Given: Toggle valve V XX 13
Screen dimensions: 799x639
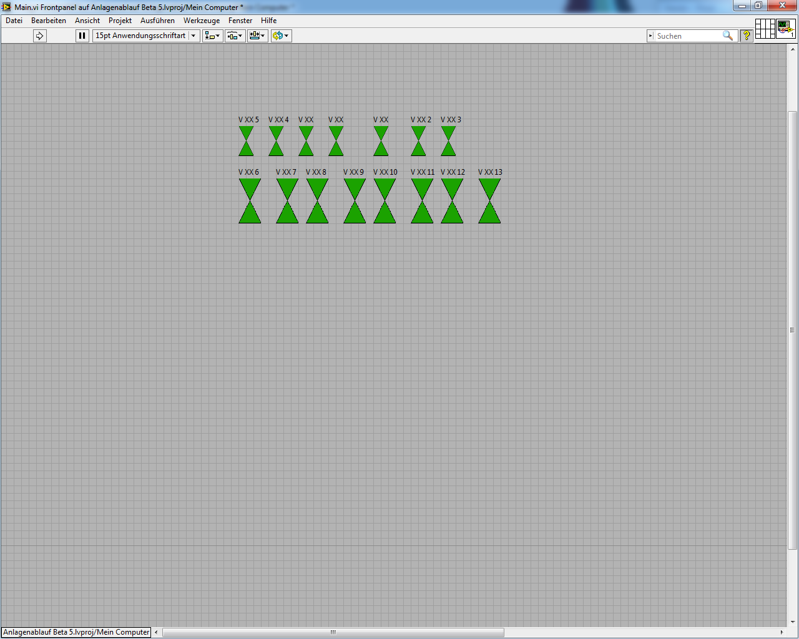Looking at the screenshot, I should coord(489,201).
